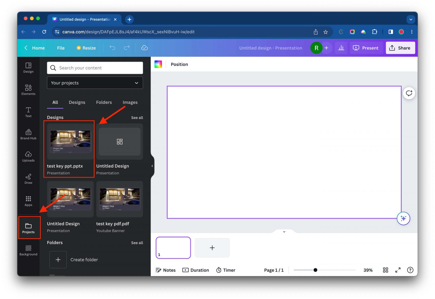Open the Apps panel
The height and width of the screenshot is (299, 435).
click(x=28, y=201)
